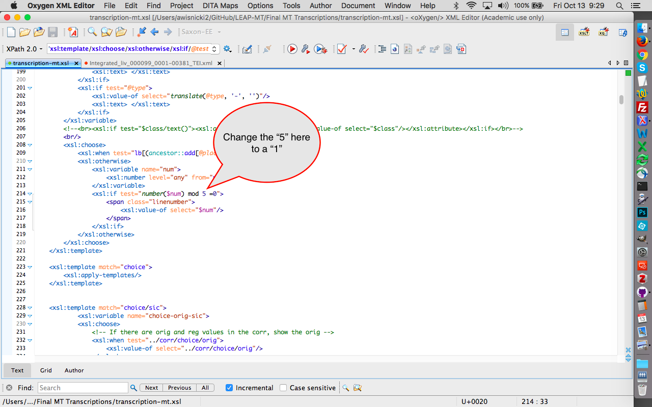Click Configure Validation Scenarios wrench-check icon
Viewport: 652px width, 407px height.
coord(364,49)
